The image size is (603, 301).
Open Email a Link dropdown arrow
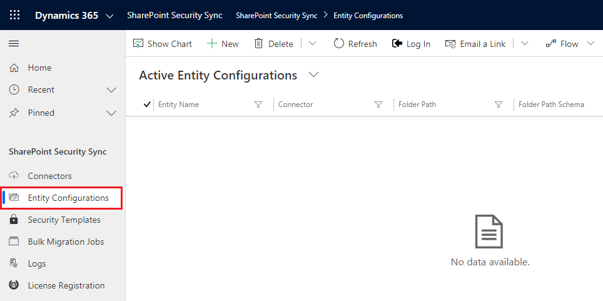525,44
